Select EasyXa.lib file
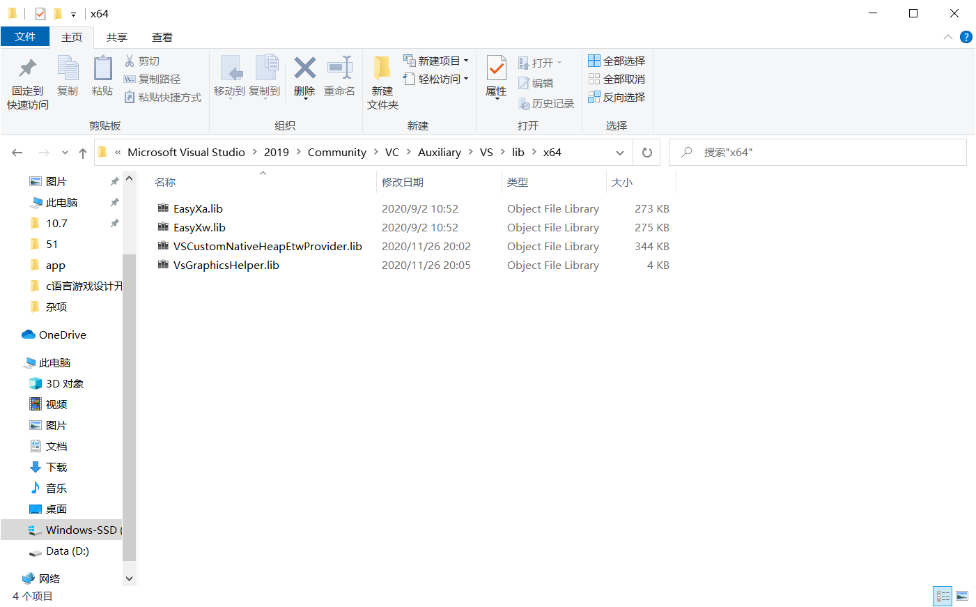The height and width of the screenshot is (607, 976). (x=198, y=209)
